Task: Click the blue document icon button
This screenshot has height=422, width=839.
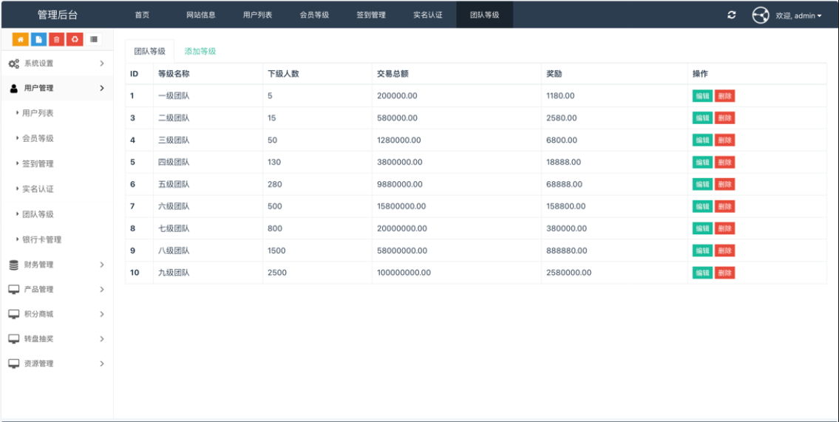Action: 38,39
